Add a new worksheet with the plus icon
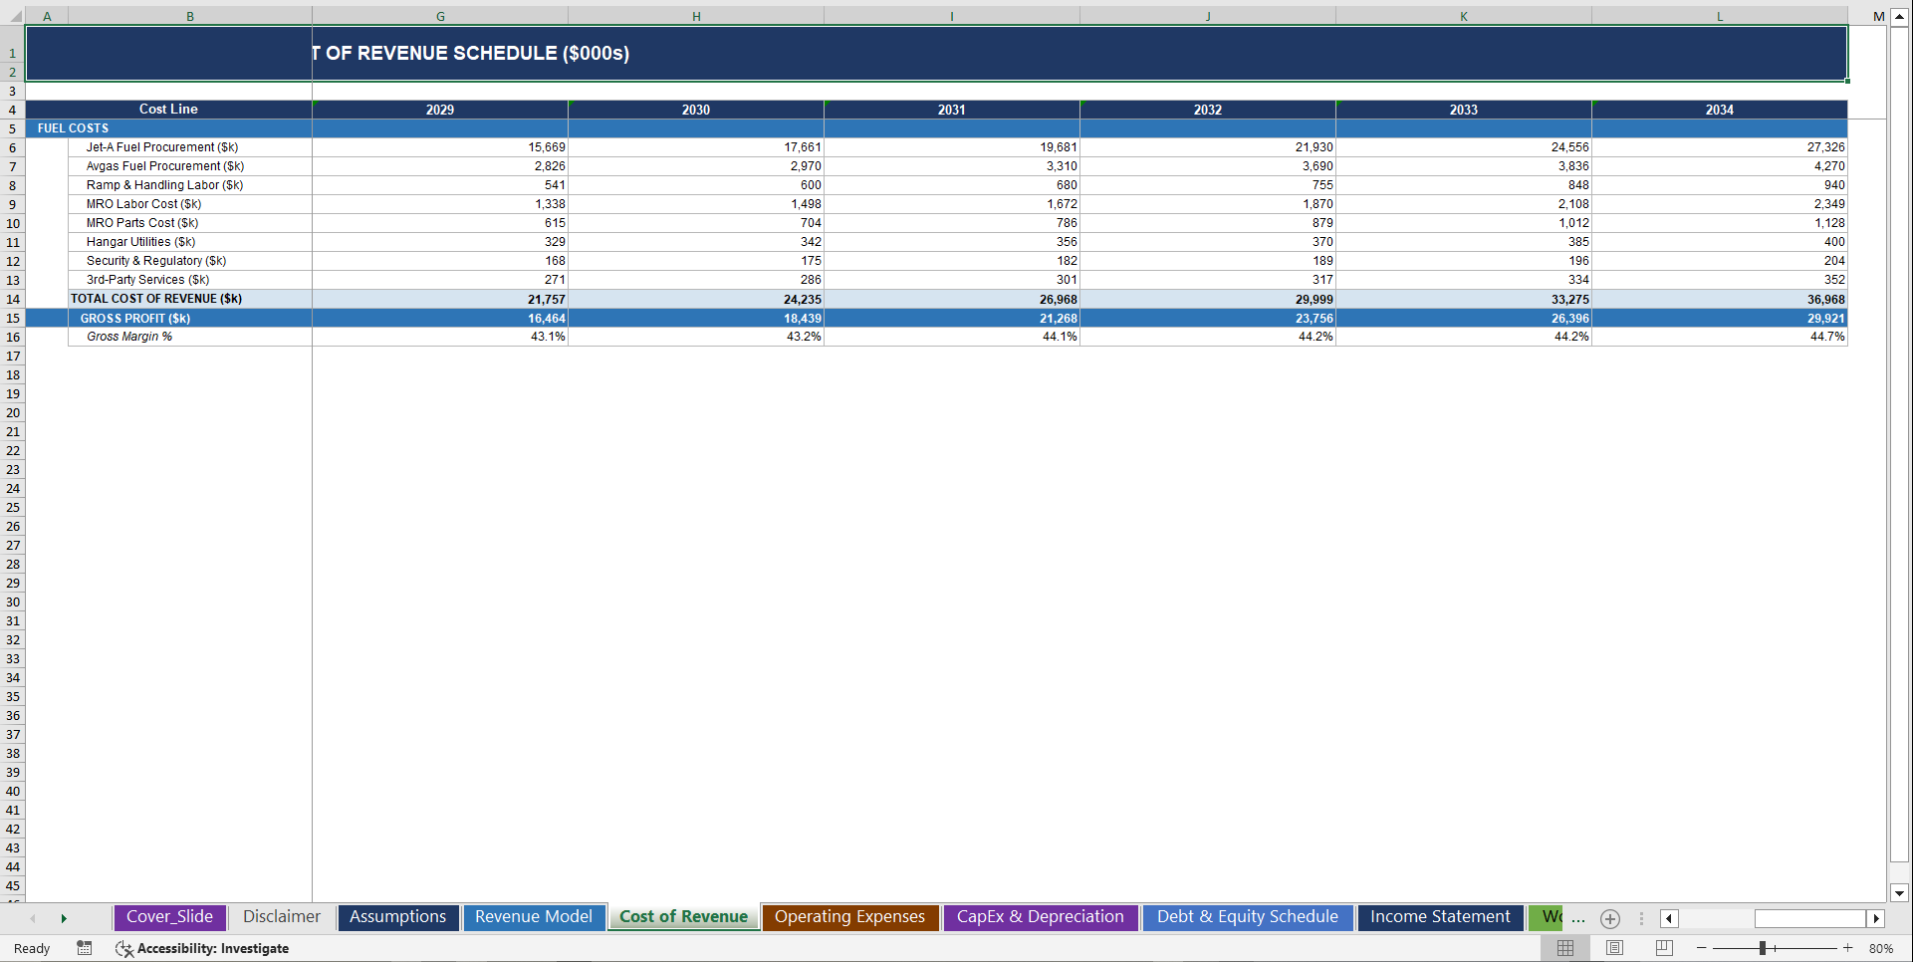 pyautogui.click(x=1609, y=919)
